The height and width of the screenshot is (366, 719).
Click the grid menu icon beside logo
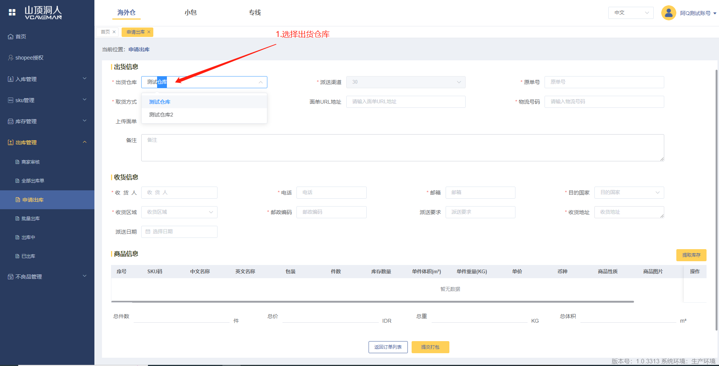click(12, 12)
